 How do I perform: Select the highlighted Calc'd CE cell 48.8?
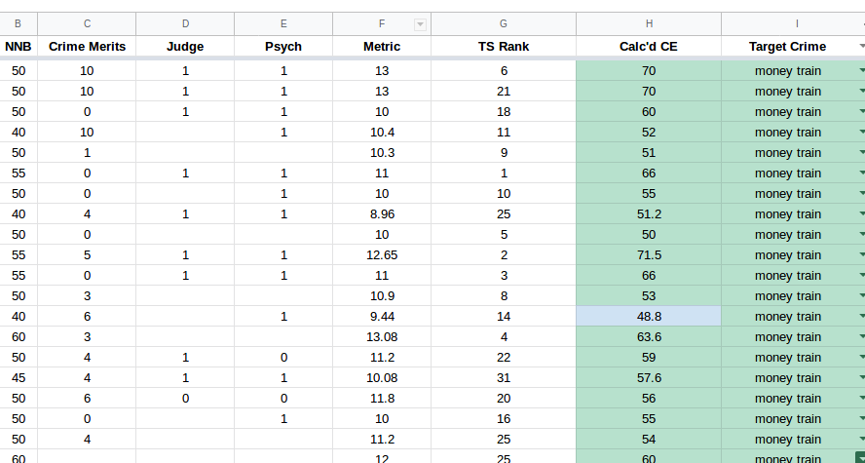pos(649,316)
